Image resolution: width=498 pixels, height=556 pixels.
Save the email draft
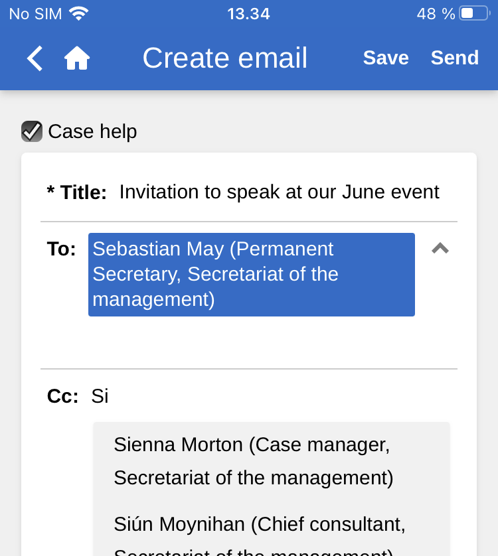pyautogui.click(x=386, y=58)
